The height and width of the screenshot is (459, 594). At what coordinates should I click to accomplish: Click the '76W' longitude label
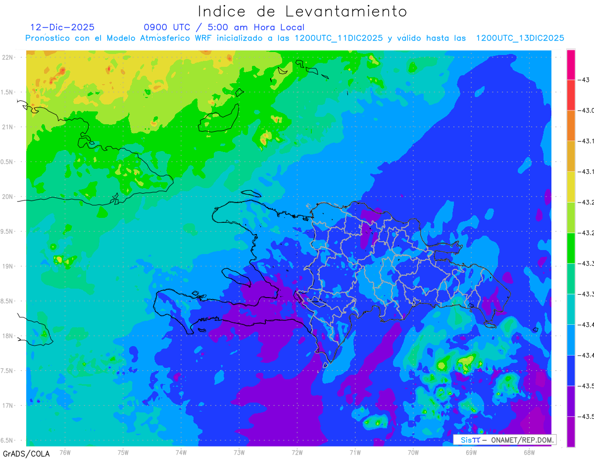65,452
